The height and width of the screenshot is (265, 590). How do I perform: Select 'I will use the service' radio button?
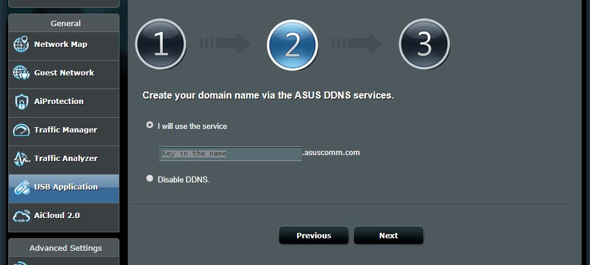(x=150, y=125)
